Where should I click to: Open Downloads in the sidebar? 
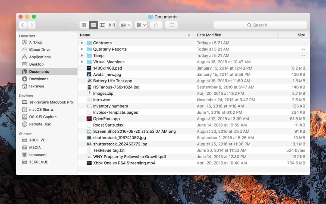coord(39,79)
